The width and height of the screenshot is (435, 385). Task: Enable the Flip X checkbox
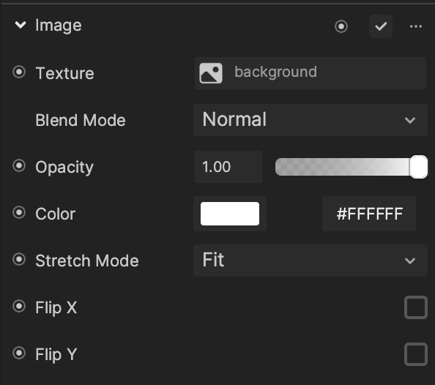(x=415, y=307)
